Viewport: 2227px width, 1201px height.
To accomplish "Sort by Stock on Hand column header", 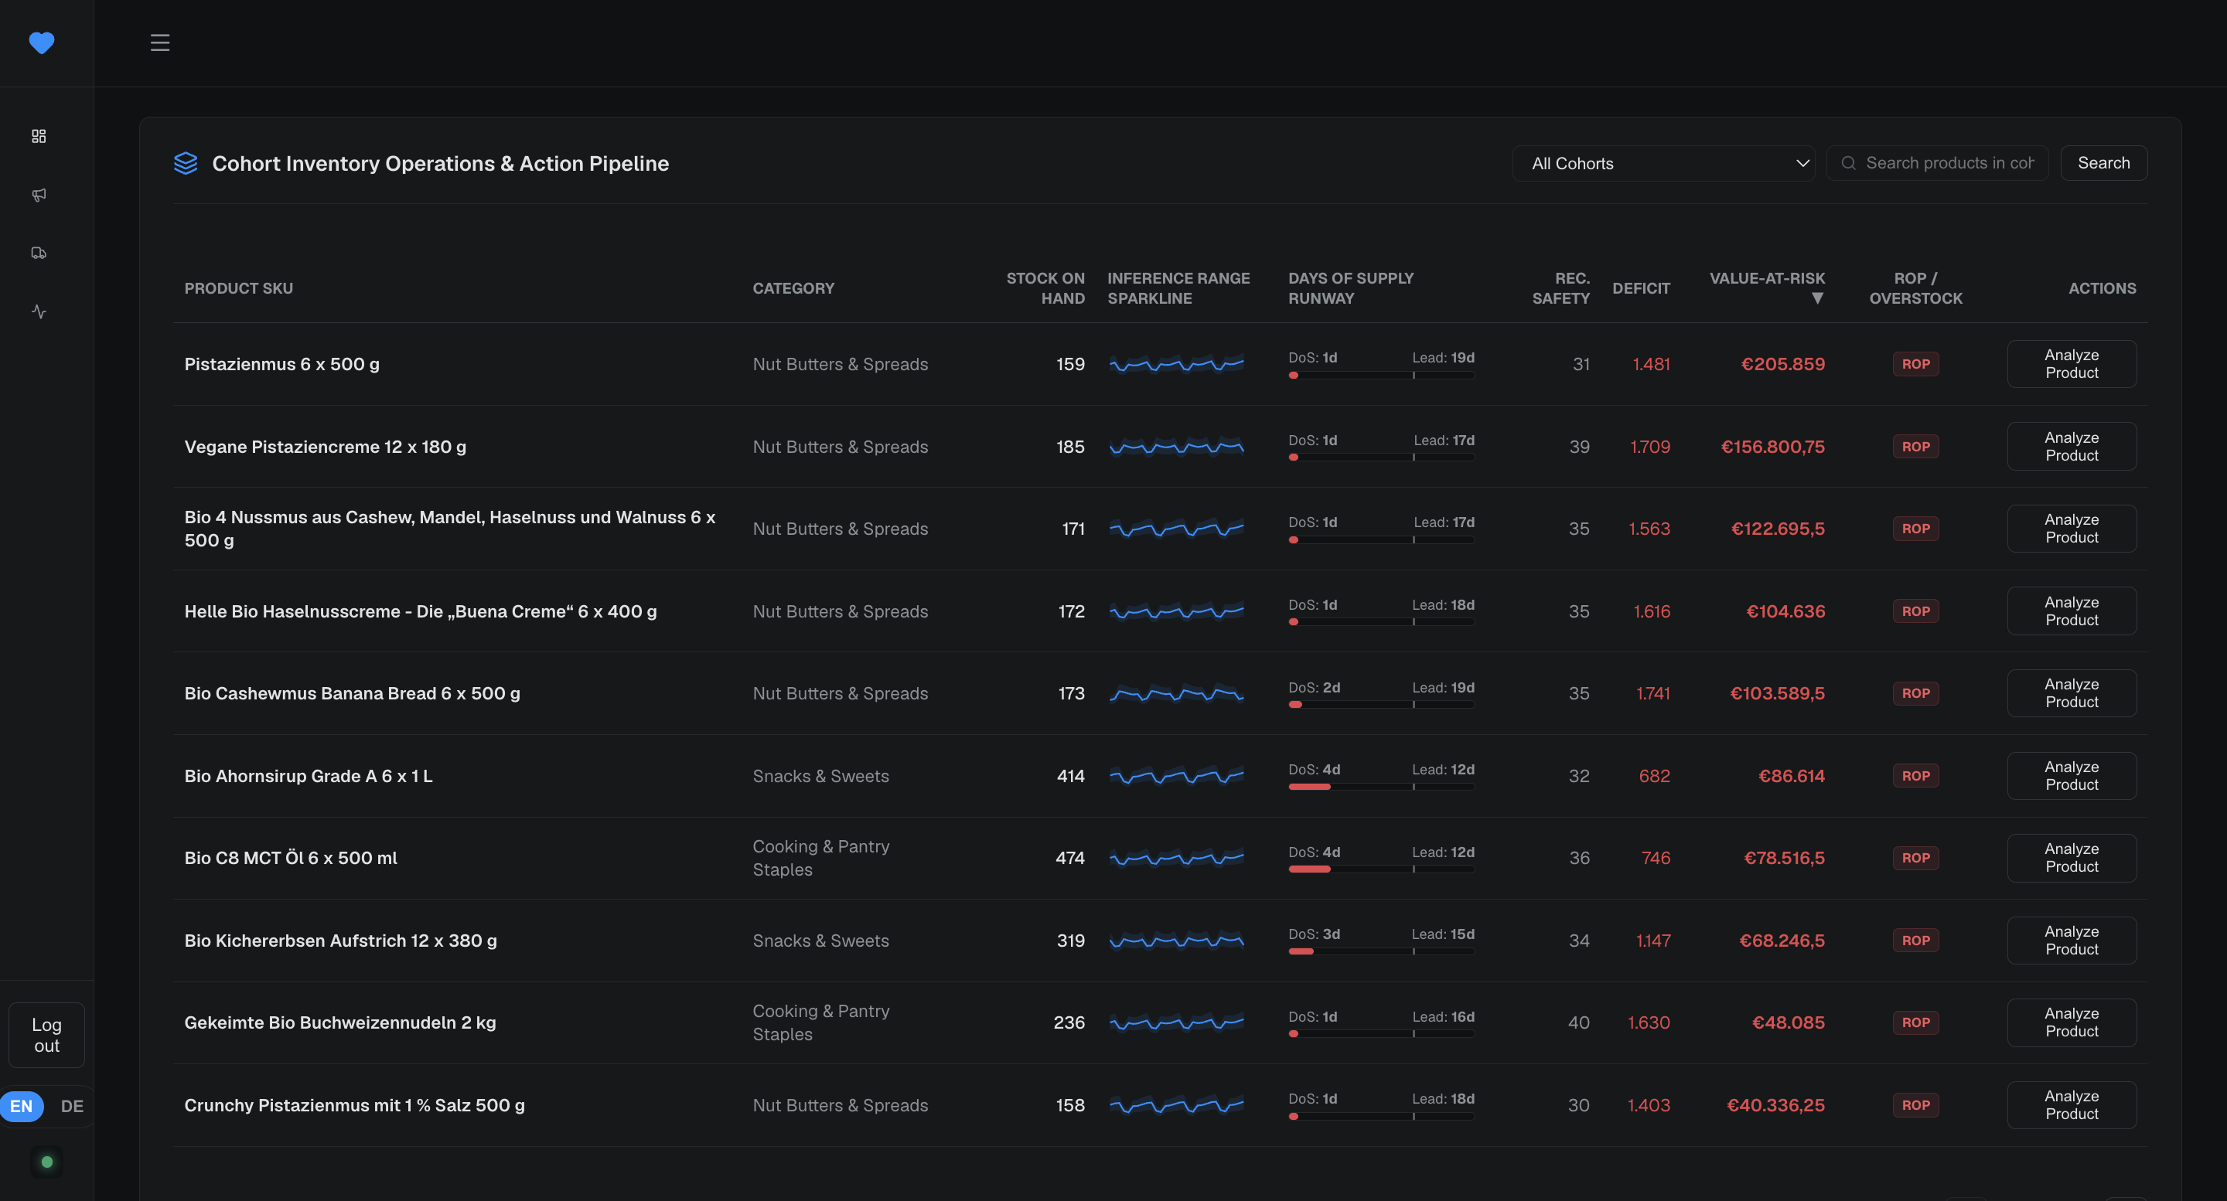I will click(1045, 288).
